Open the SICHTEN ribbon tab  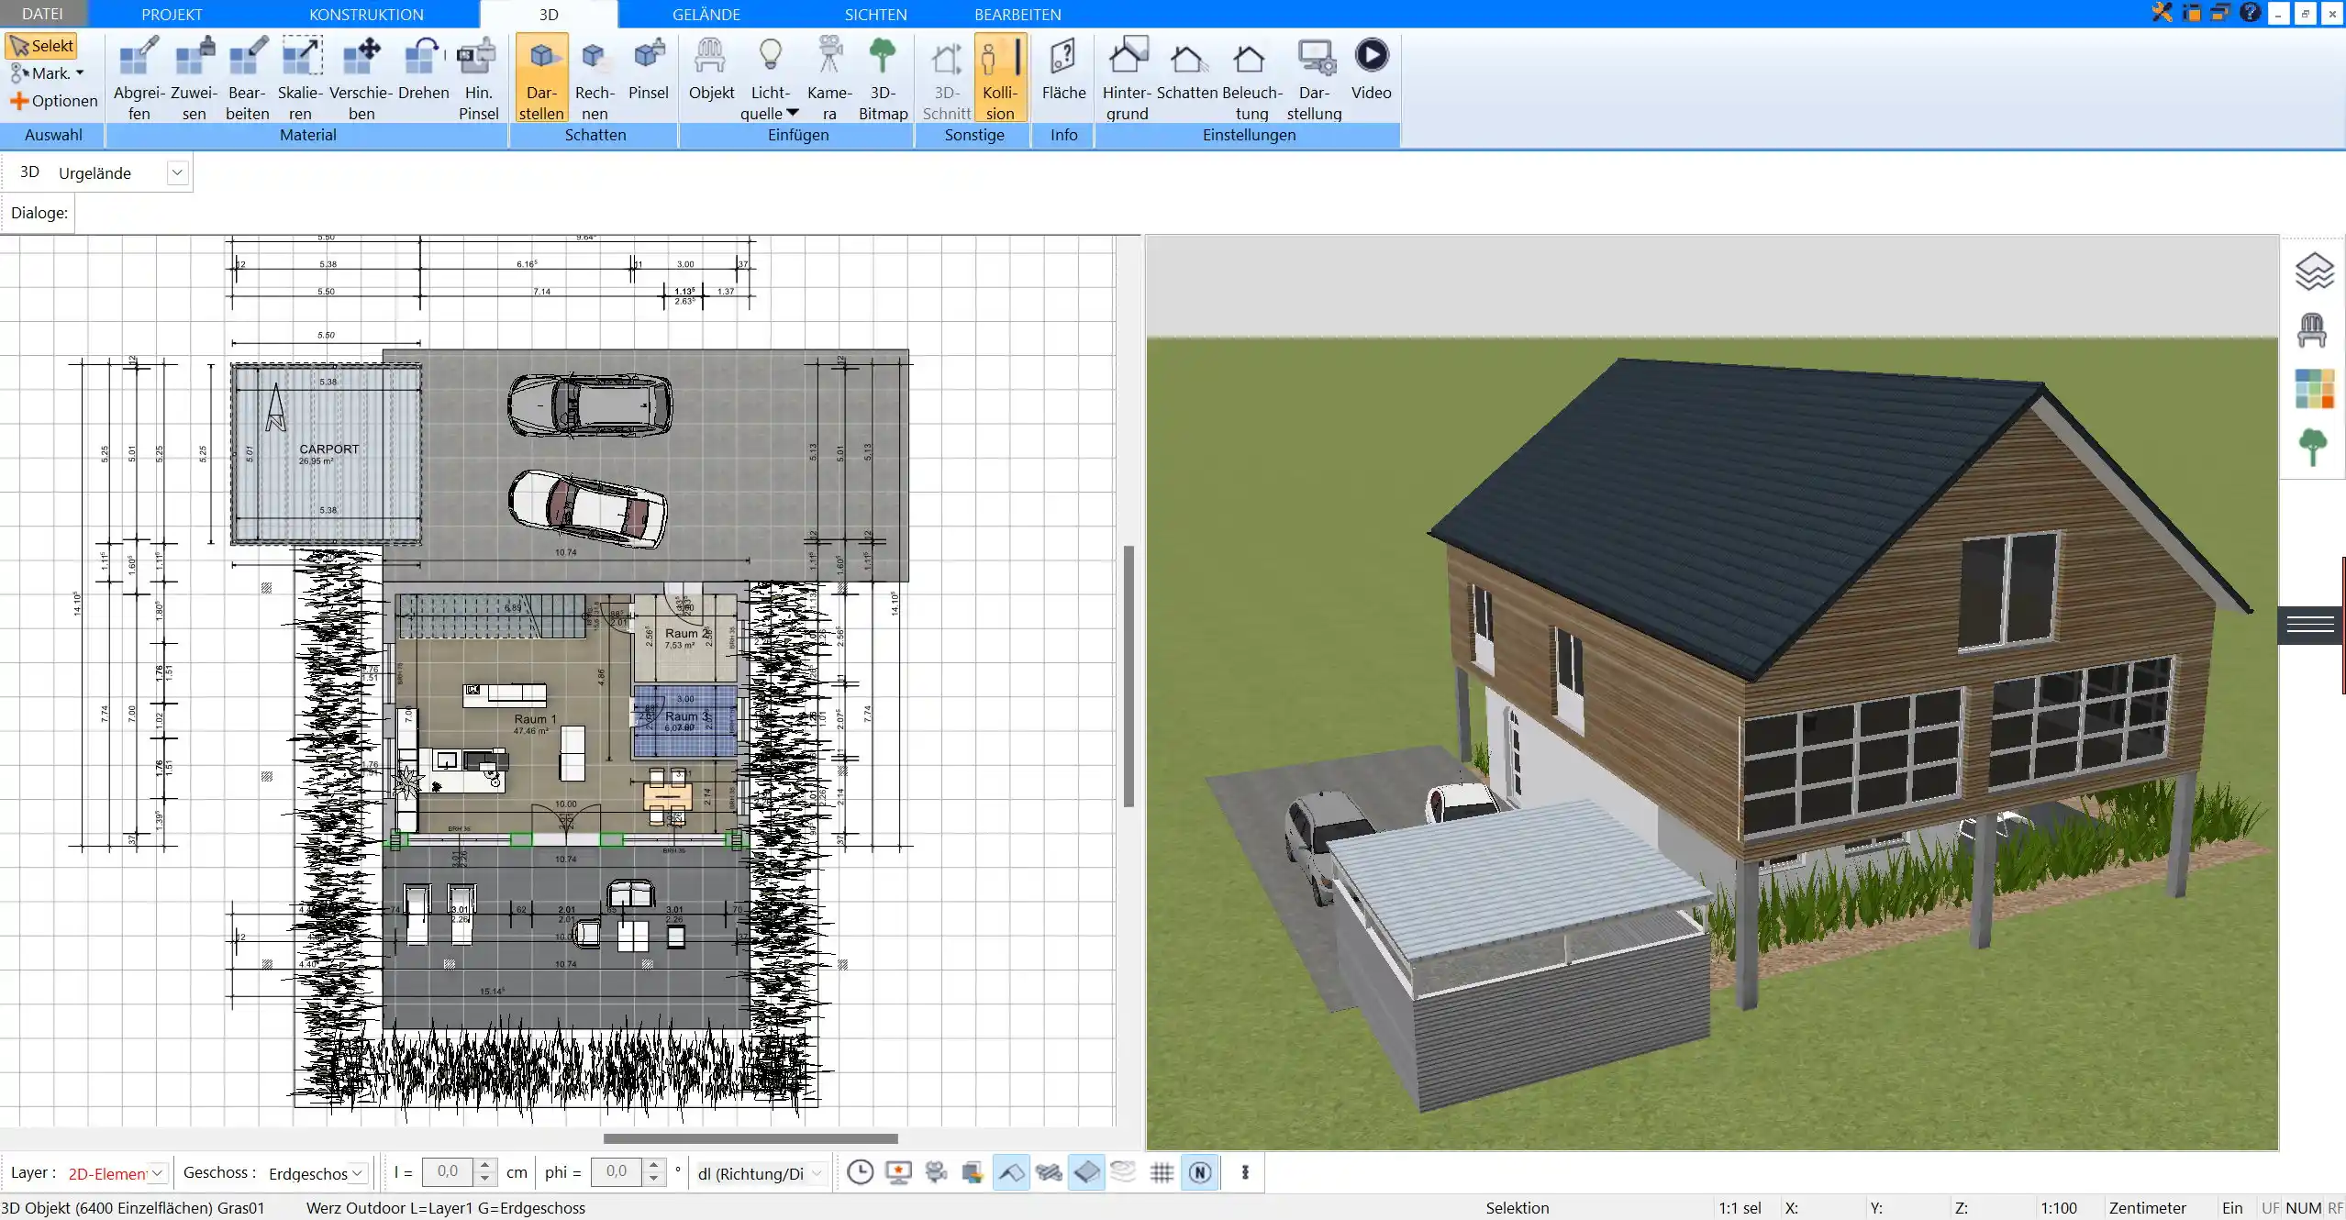(x=875, y=14)
